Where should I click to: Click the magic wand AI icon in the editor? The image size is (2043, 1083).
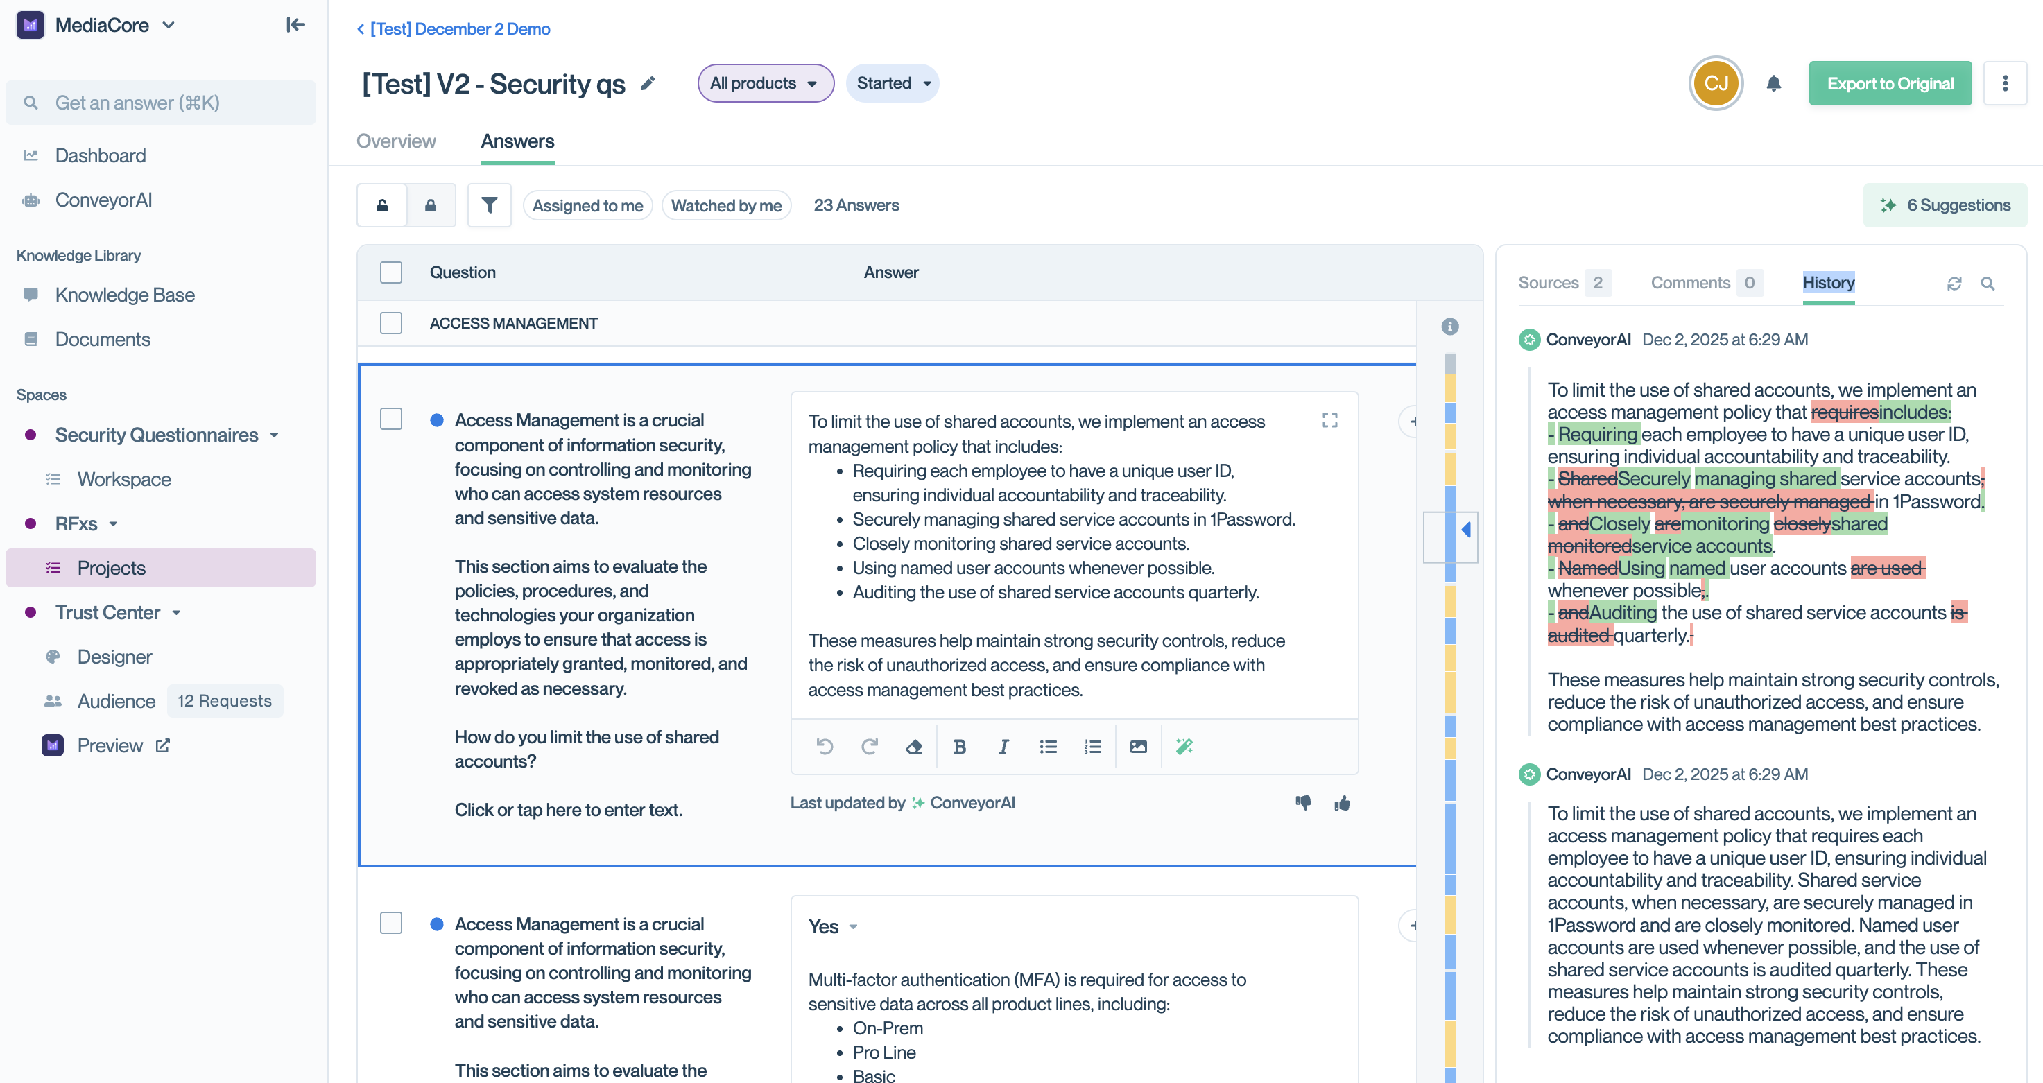(x=1184, y=746)
